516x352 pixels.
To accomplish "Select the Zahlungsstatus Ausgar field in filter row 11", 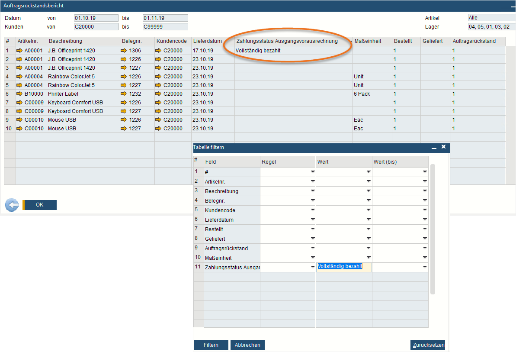I will [232, 268].
